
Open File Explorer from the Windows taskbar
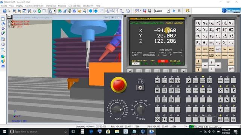point(117,132)
